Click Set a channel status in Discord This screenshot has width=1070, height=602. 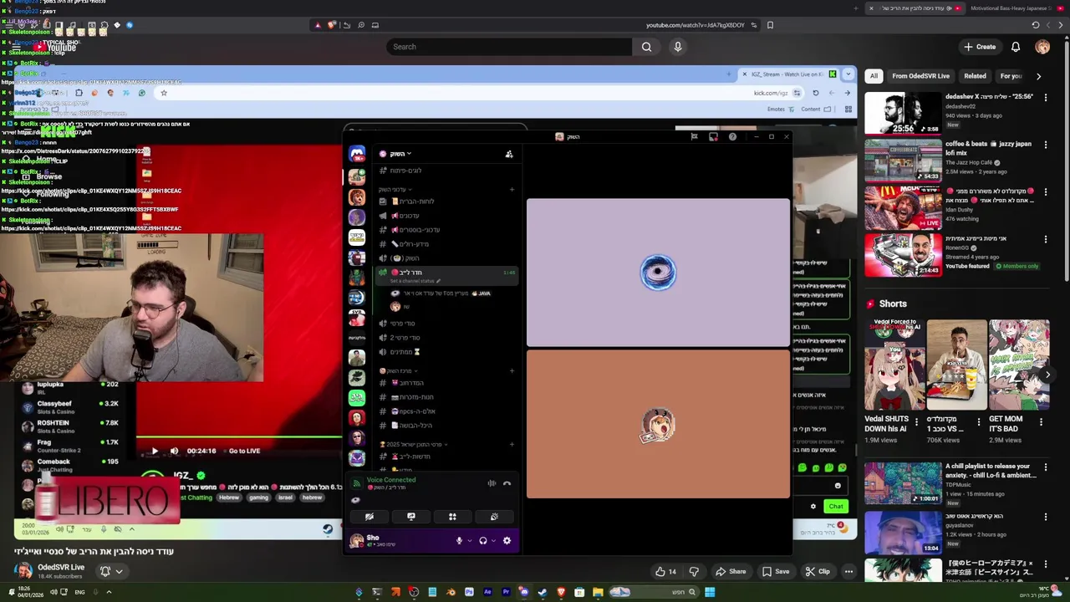414,281
